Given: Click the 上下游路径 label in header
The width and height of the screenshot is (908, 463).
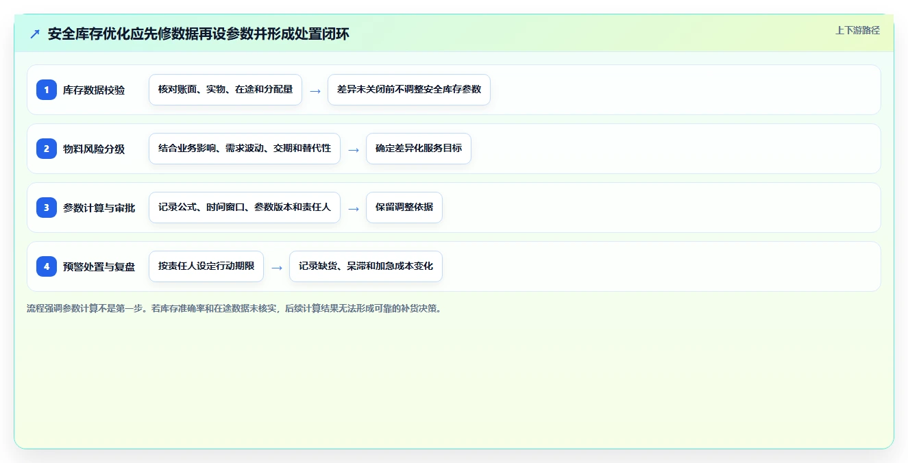Looking at the screenshot, I should [857, 30].
